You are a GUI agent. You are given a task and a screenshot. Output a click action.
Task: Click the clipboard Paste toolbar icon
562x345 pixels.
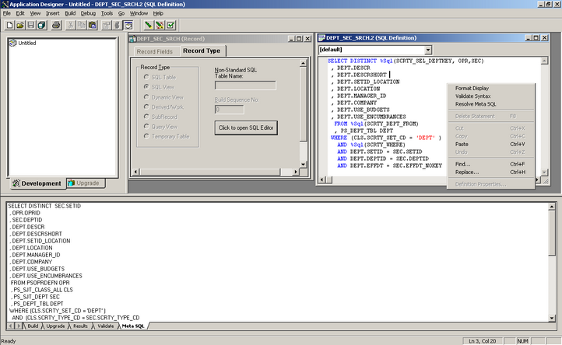(x=93, y=25)
